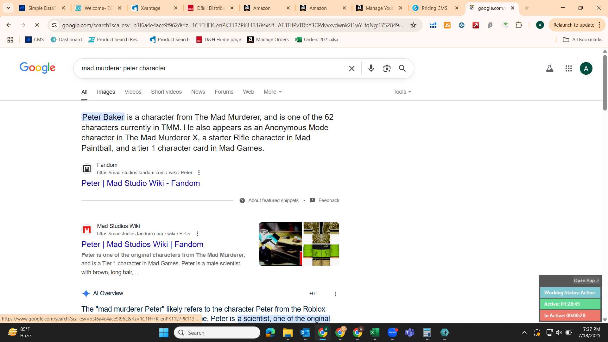Open Manage Orders bookmark
The width and height of the screenshot is (608, 342).
pyautogui.click(x=268, y=40)
